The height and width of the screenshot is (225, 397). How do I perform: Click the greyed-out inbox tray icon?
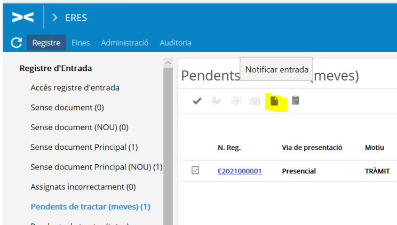[255, 101]
